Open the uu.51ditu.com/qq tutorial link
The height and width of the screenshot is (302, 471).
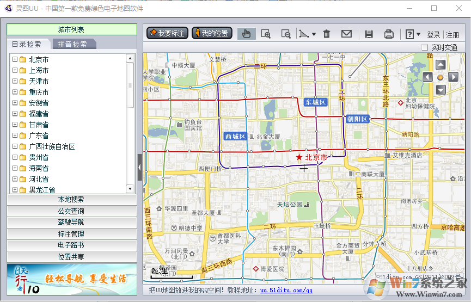pyautogui.click(x=286, y=291)
